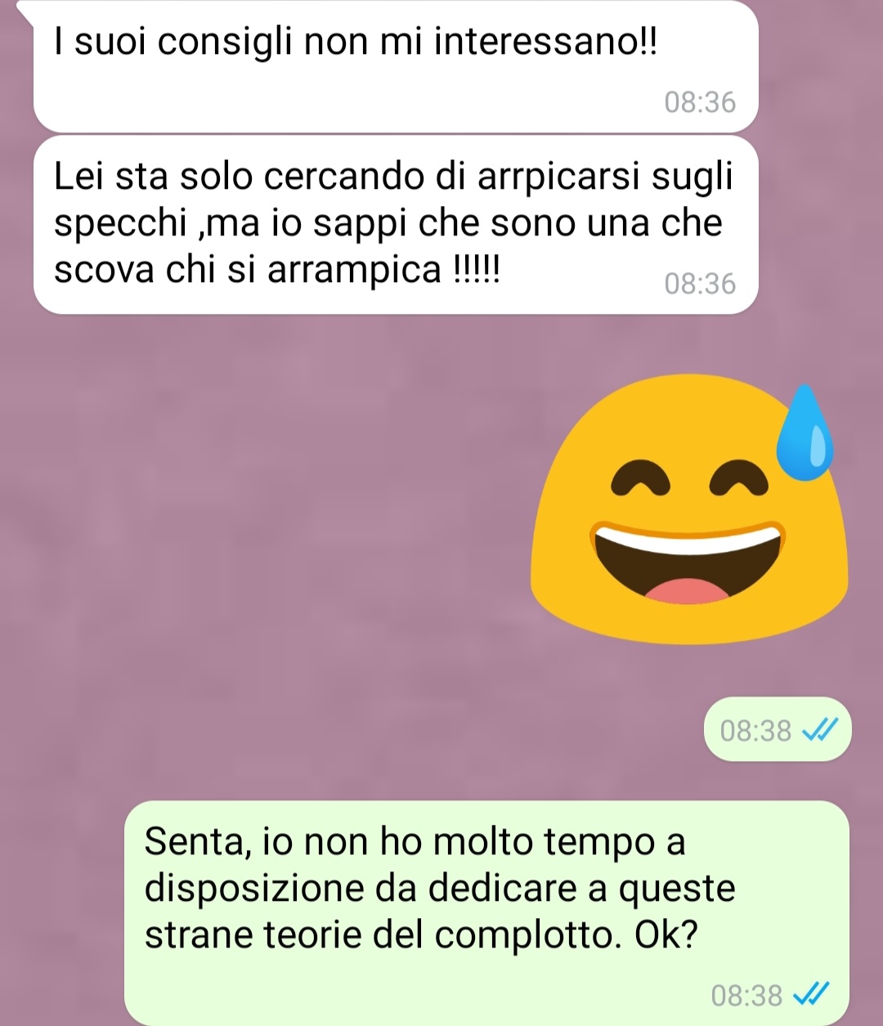883x1026 pixels.
Task: Click the blue sweat drop on the emoji
Action: pyautogui.click(x=805, y=432)
